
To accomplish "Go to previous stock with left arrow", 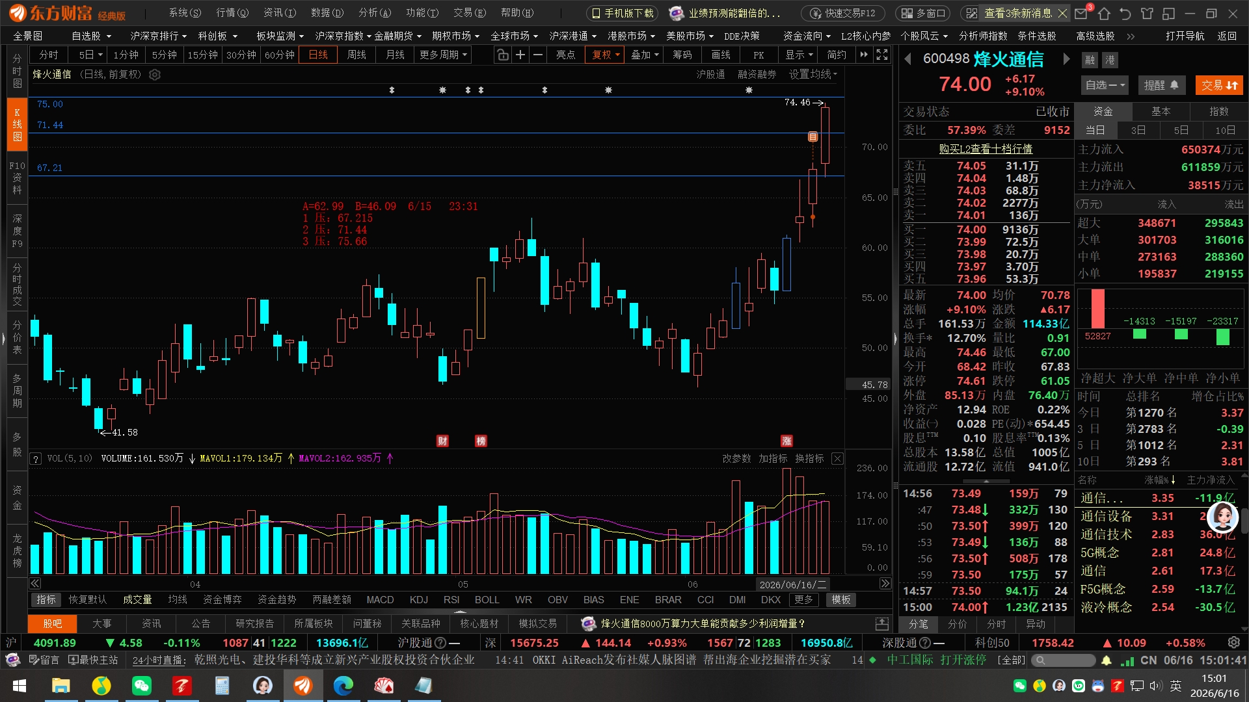I will pos(907,60).
